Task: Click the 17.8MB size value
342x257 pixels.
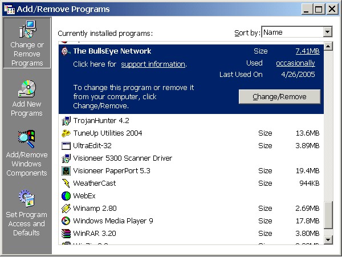Action: pyautogui.click(x=308, y=221)
